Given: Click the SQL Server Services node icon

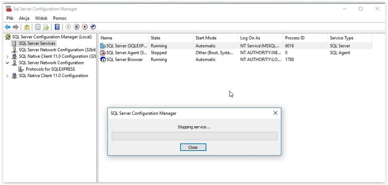Looking at the screenshot, I should (x=15, y=43).
